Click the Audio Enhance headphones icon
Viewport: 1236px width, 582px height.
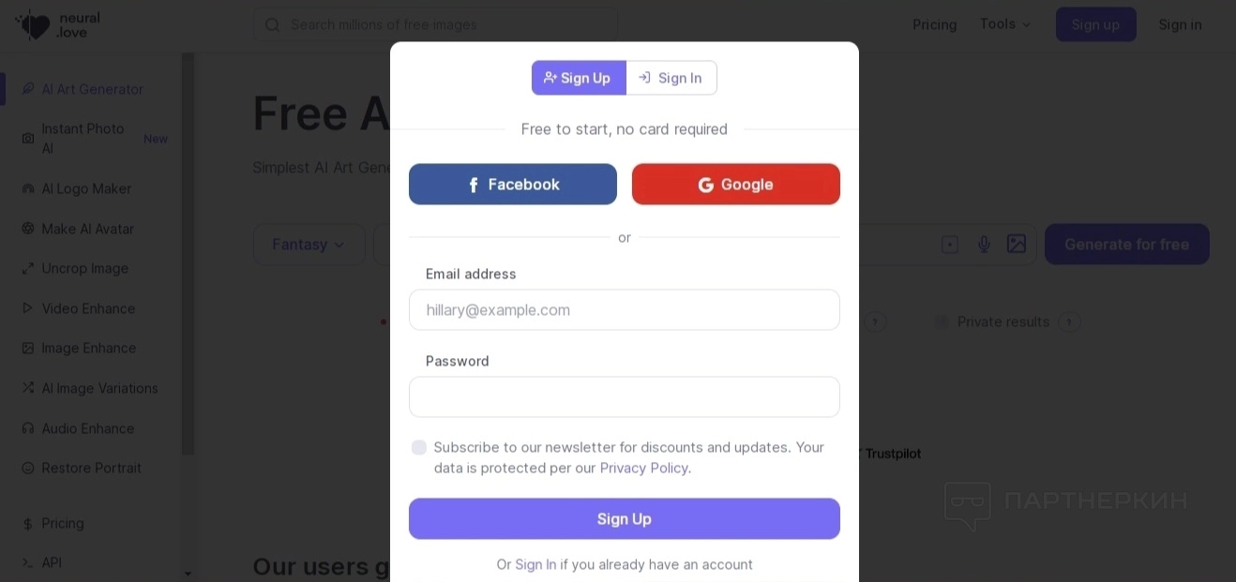[x=28, y=428]
